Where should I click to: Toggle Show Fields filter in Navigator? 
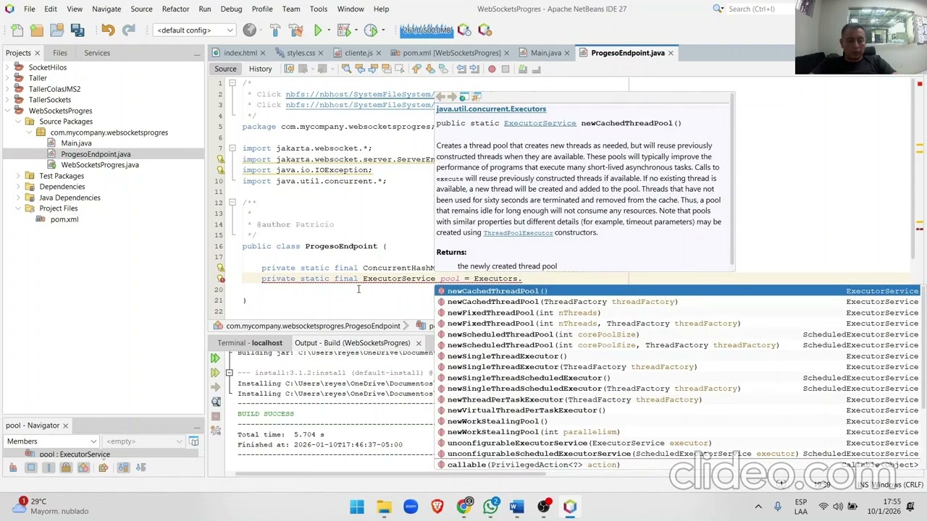pyautogui.click(x=31, y=467)
